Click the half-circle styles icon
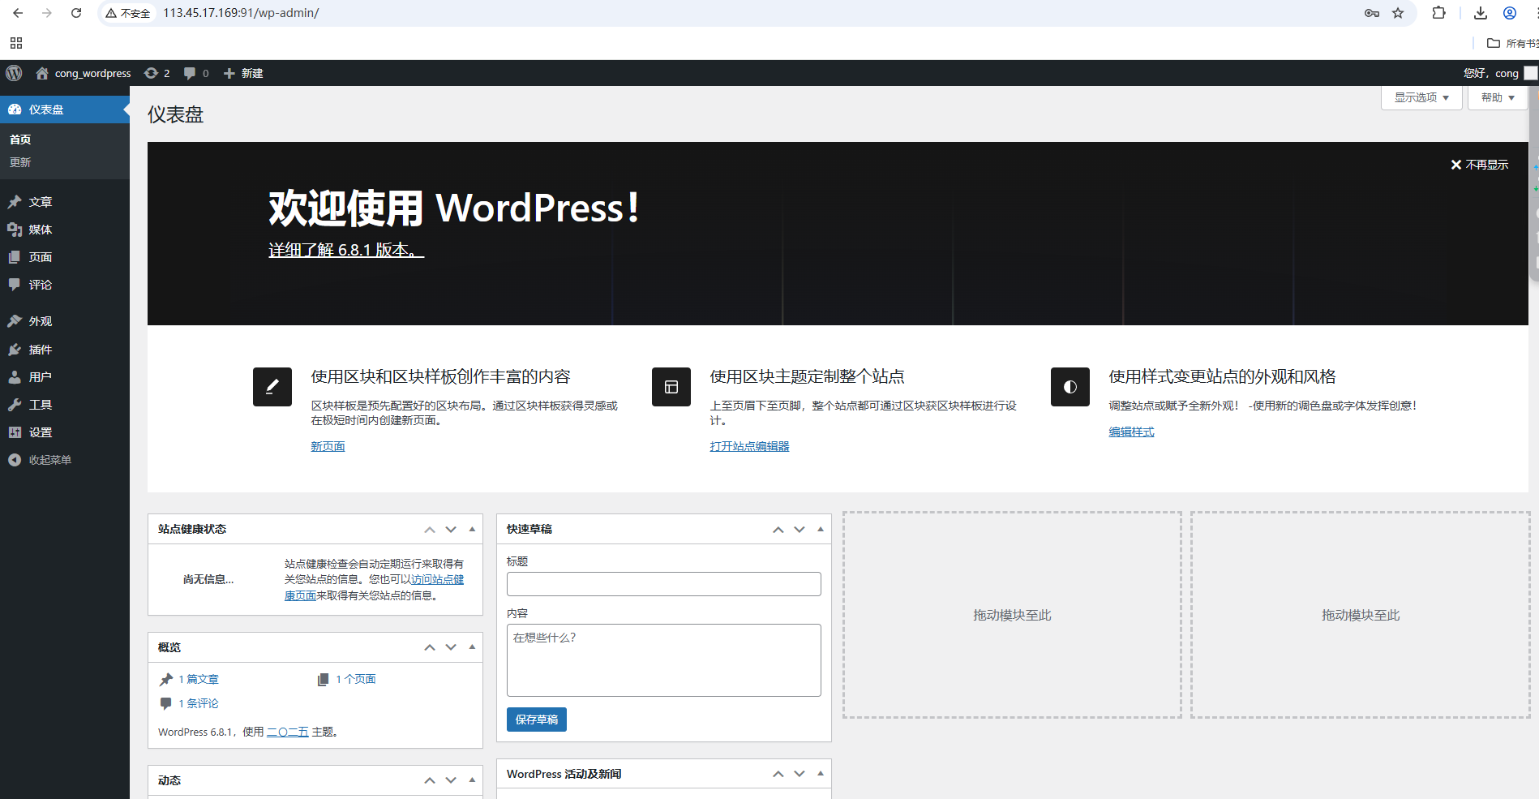 point(1070,387)
